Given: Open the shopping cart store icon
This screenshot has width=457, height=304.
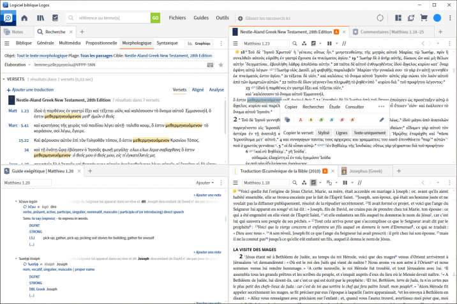Looking at the screenshot, I should click(x=424, y=18).
